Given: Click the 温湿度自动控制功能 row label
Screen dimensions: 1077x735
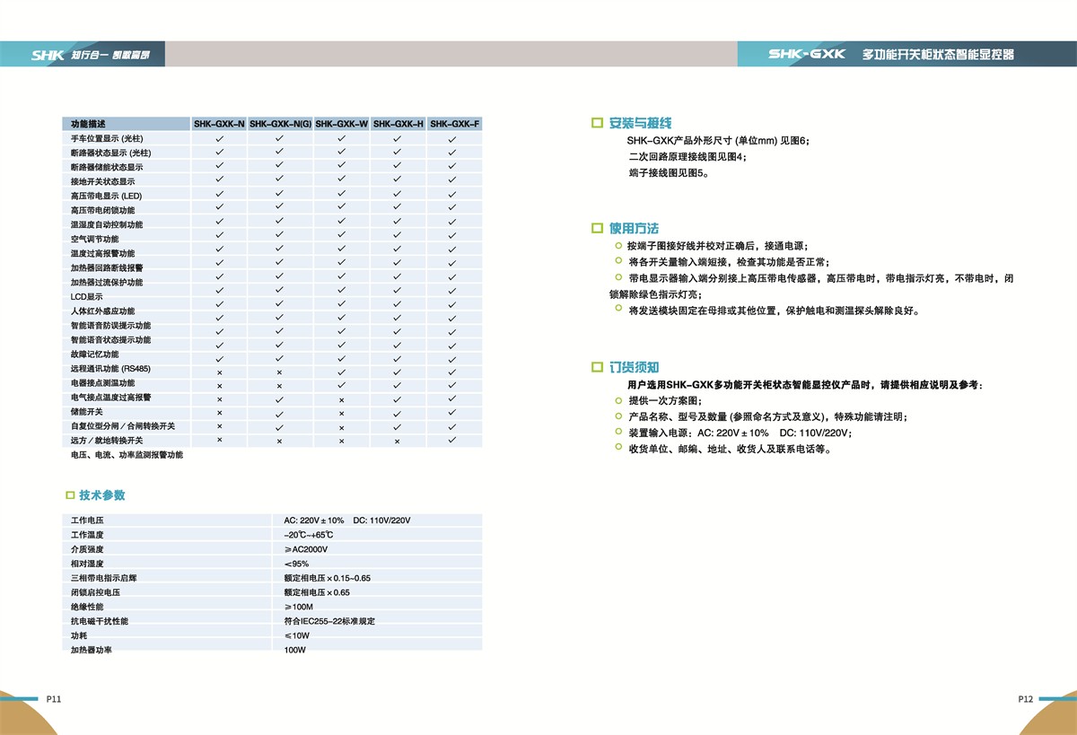Looking at the screenshot, I should tap(107, 224).
